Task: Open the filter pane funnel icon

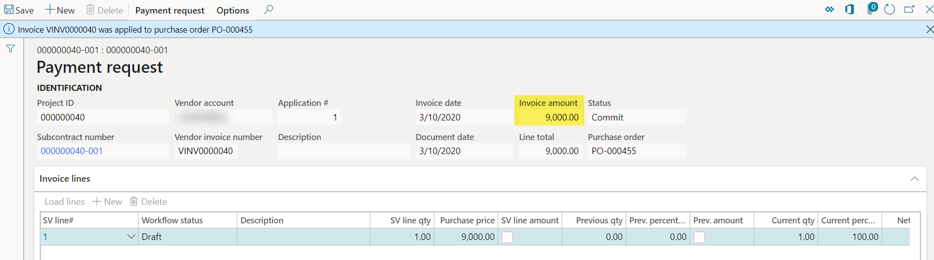Action: [11, 49]
